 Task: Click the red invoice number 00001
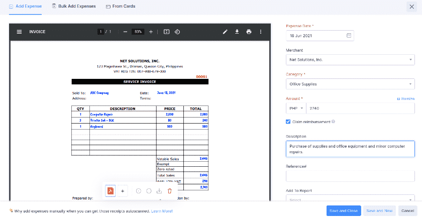(201, 77)
